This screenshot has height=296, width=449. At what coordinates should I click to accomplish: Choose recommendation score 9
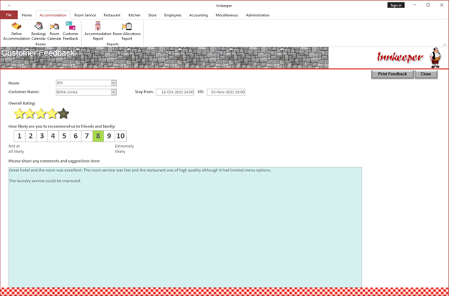pos(109,136)
